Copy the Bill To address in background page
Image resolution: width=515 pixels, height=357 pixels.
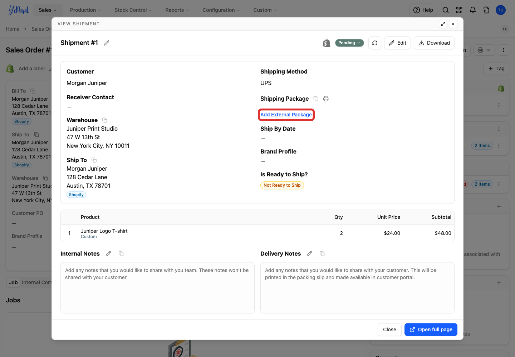(x=33, y=91)
